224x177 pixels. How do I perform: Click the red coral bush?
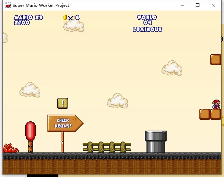coord(11,148)
